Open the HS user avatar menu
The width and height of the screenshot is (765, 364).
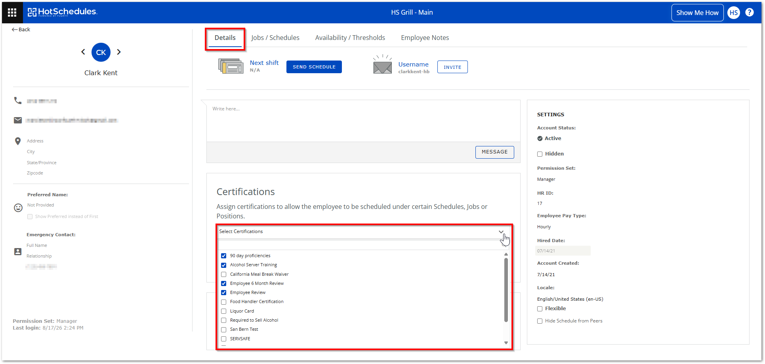click(733, 13)
